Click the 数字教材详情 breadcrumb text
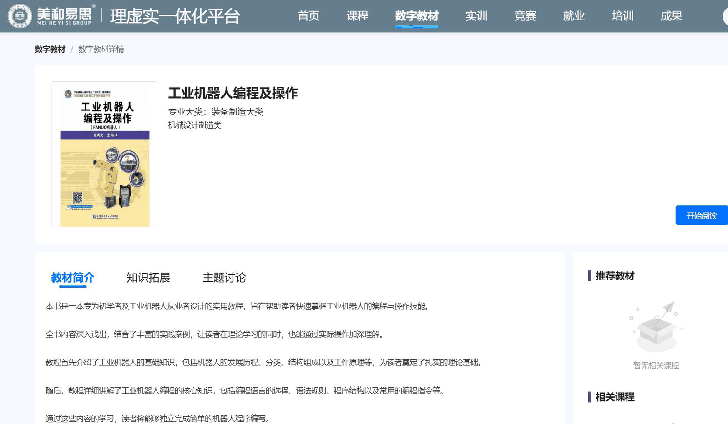728x424 pixels. [101, 49]
